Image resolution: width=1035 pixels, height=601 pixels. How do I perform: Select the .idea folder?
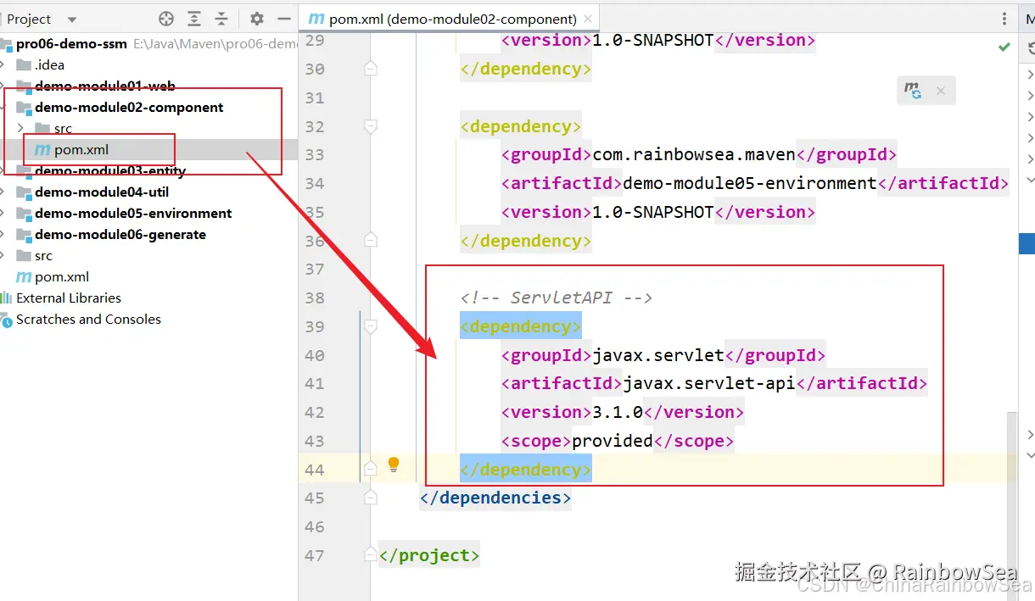pos(50,64)
